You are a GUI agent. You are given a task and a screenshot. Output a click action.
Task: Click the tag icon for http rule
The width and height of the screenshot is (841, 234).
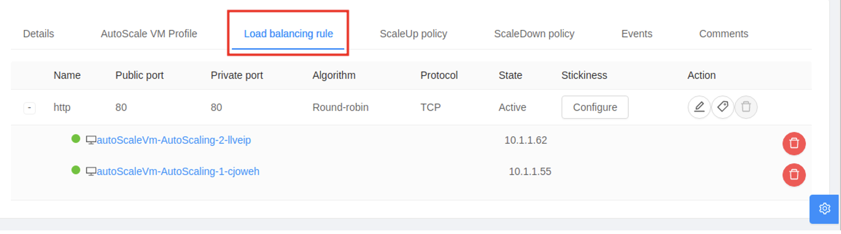722,107
